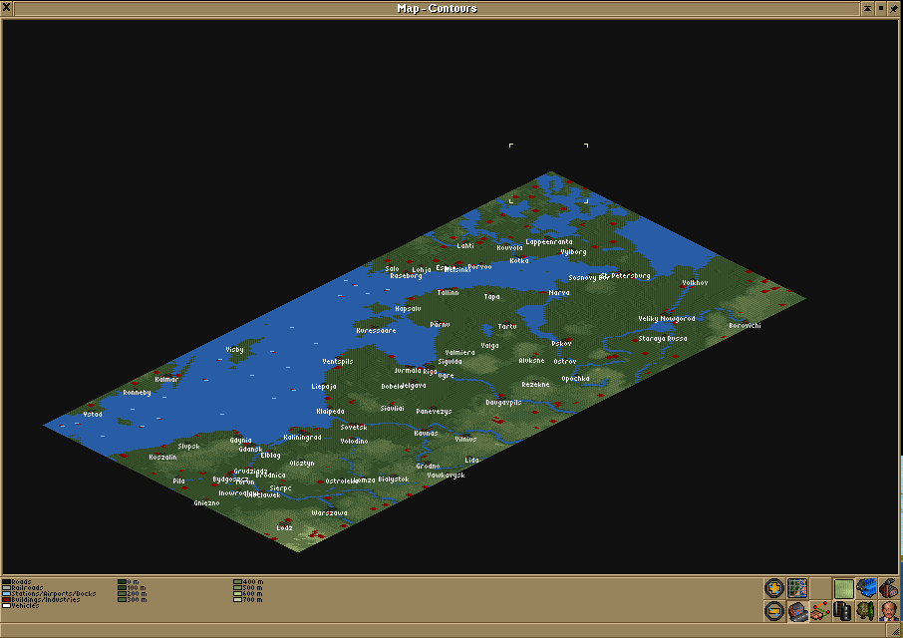The image size is (903, 638).
Task: Shade the Map window to title bar
Action: 867,8
